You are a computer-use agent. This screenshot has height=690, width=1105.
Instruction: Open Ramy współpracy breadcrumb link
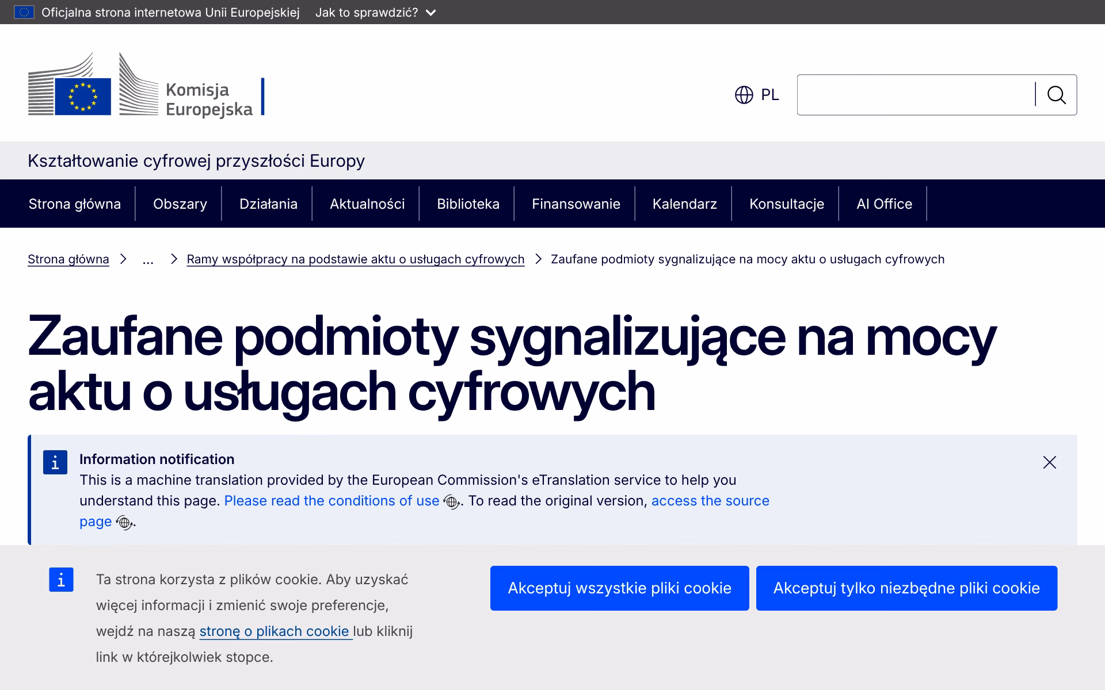(x=356, y=259)
